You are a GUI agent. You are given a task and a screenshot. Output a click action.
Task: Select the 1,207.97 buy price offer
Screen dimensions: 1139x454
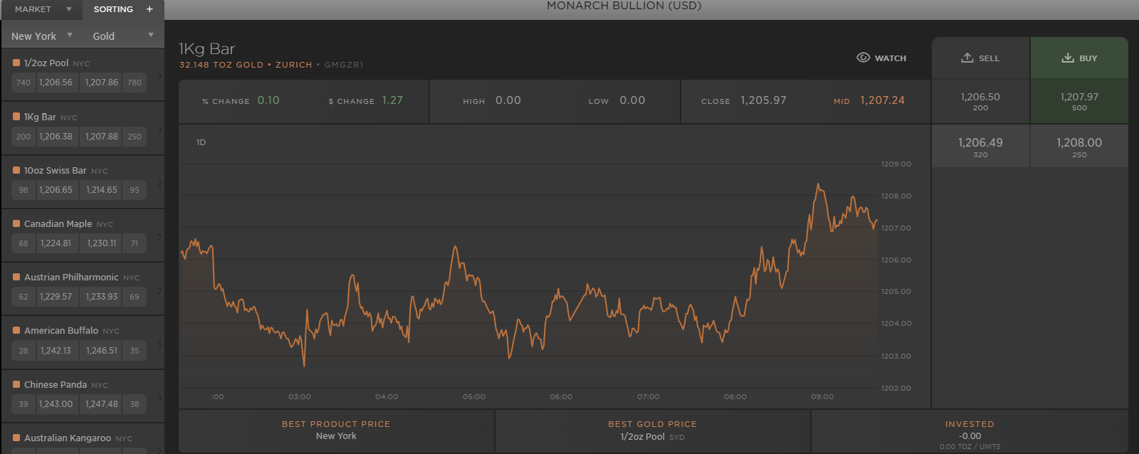click(1078, 101)
